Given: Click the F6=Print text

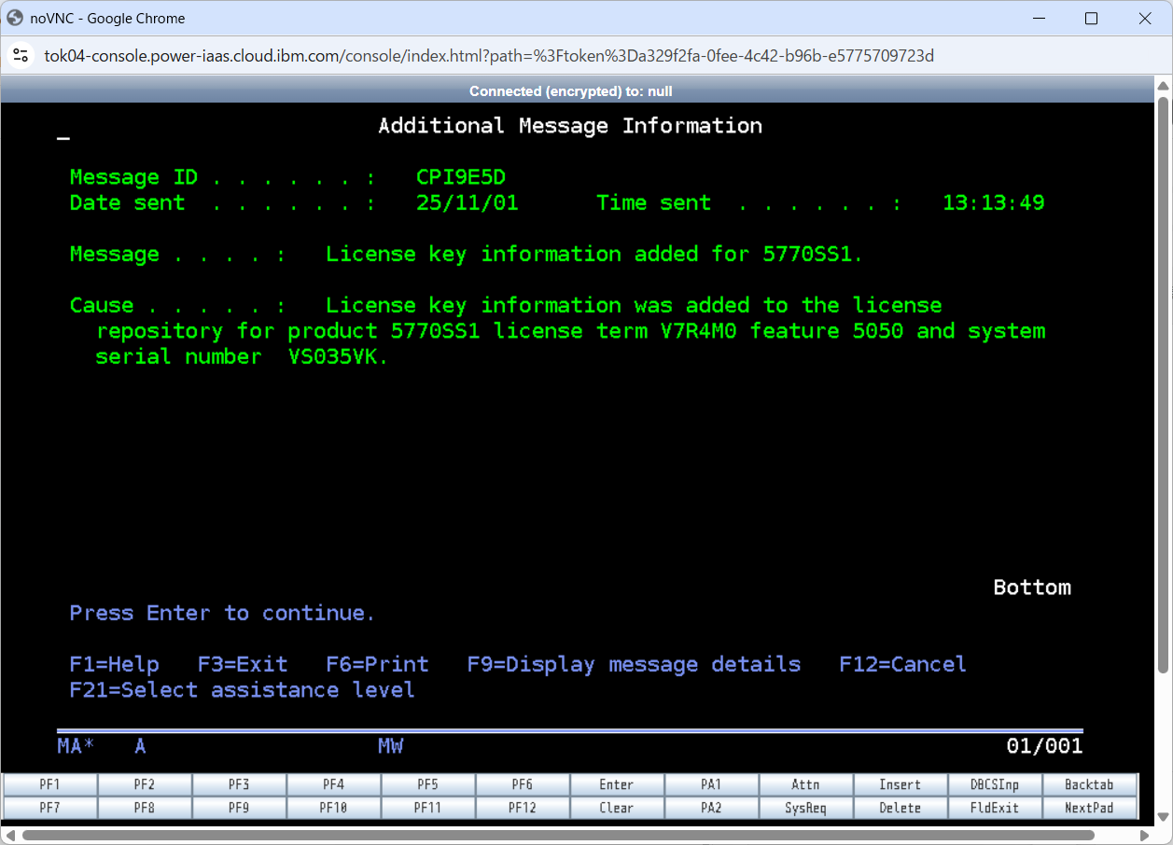Looking at the screenshot, I should click(377, 664).
